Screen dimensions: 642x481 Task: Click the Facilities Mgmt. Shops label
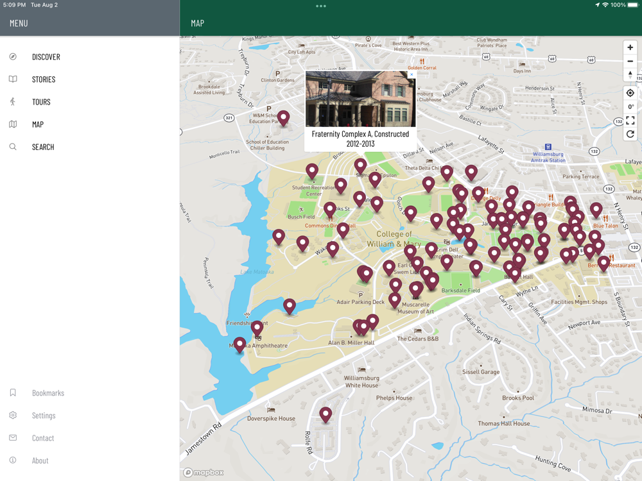pyautogui.click(x=579, y=302)
